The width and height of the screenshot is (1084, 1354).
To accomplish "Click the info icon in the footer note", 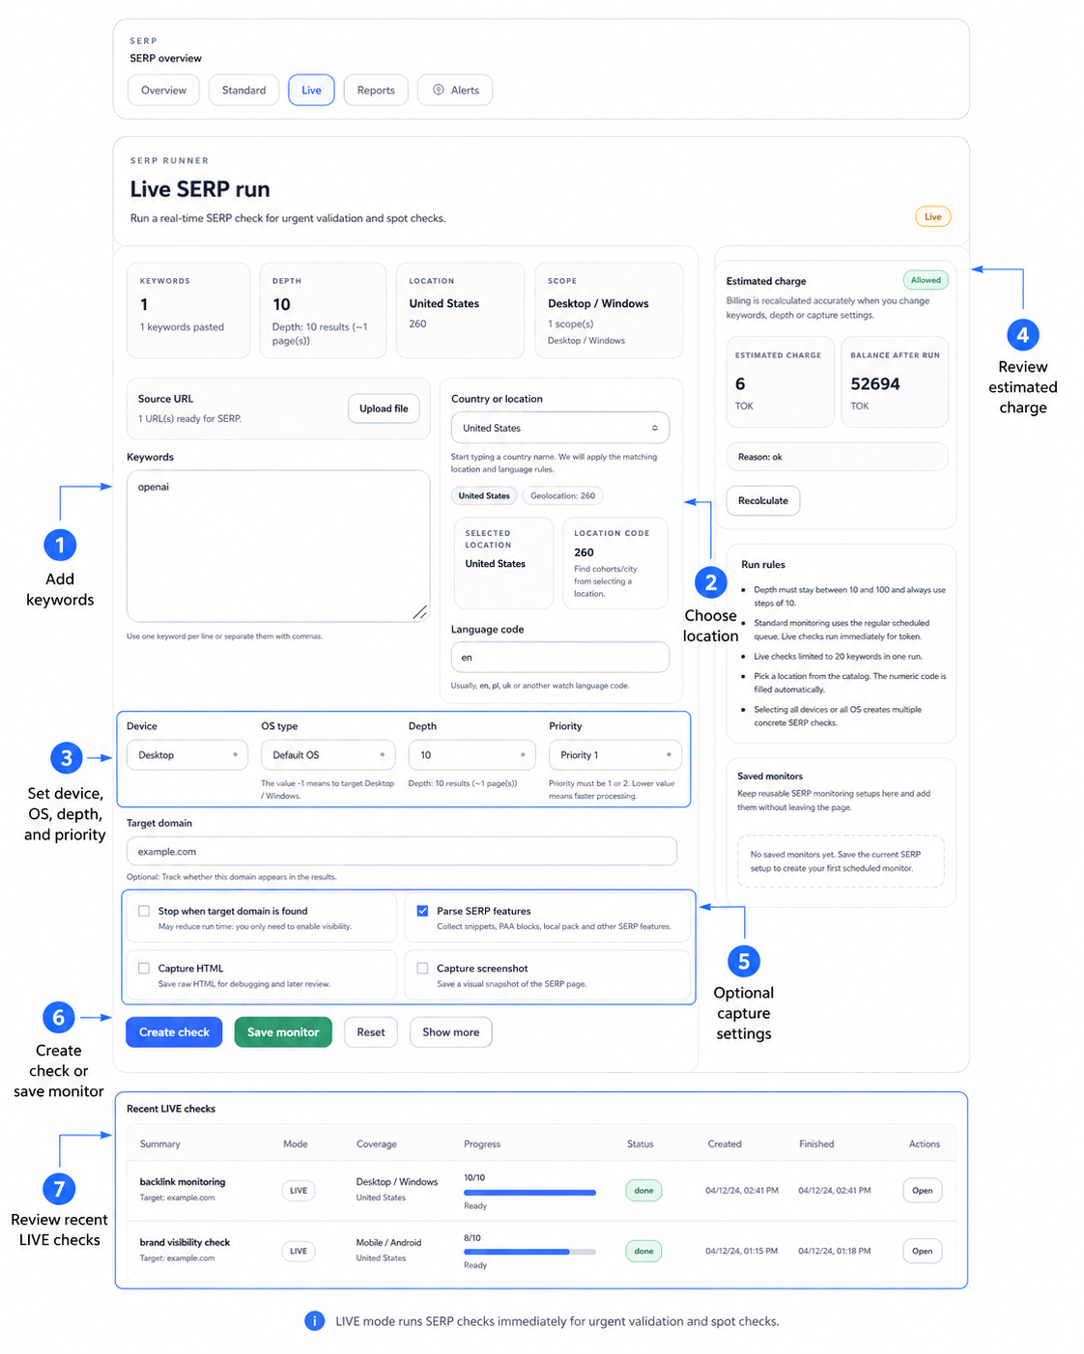I will [x=315, y=1321].
